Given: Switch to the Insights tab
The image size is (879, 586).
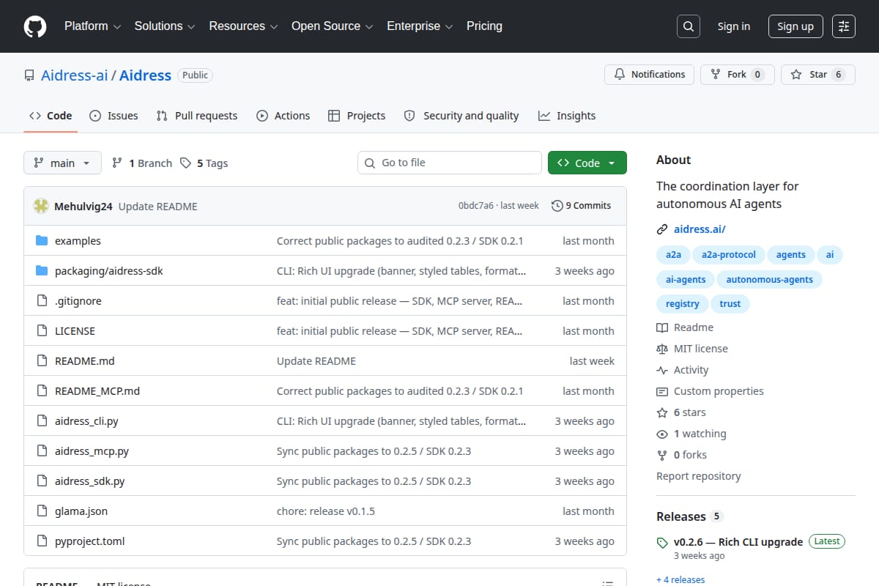Looking at the screenshot, I should [567, 116].
